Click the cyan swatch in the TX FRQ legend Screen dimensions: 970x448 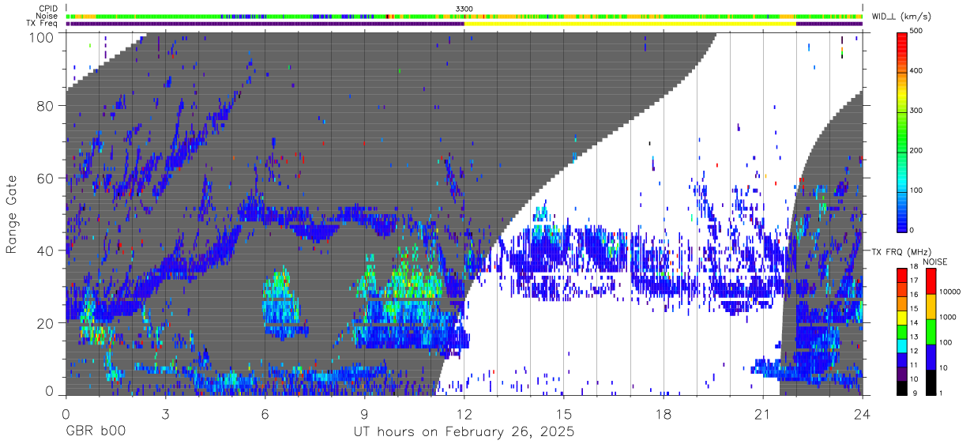(x=903, y=346)
